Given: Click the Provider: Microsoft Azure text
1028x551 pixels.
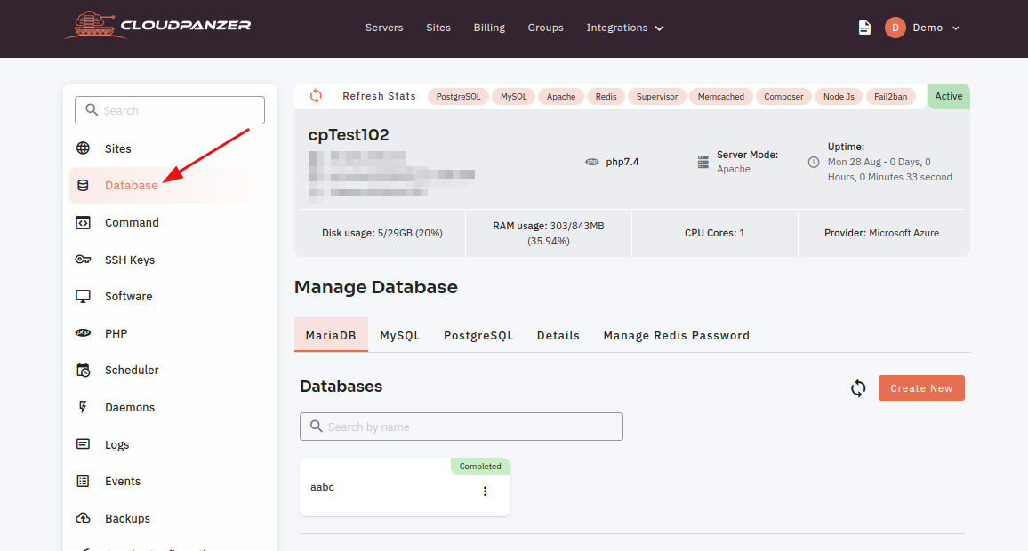Looking at the screenshot, I should coord(882,233).
